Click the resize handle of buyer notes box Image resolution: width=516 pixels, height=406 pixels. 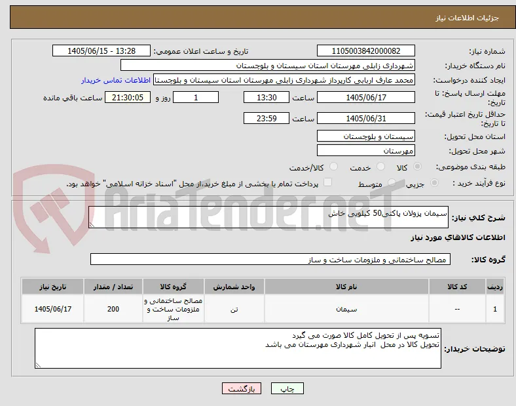(x=38, y=365)
